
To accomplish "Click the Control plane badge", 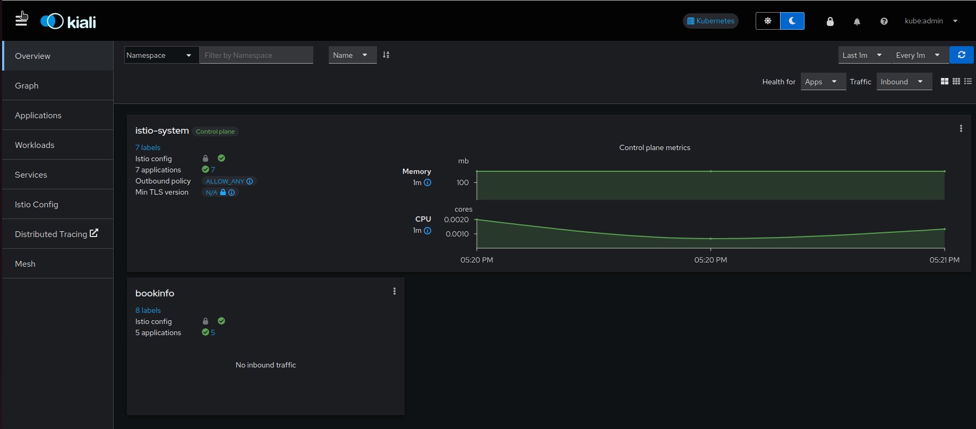I will (x=215, y=132).
